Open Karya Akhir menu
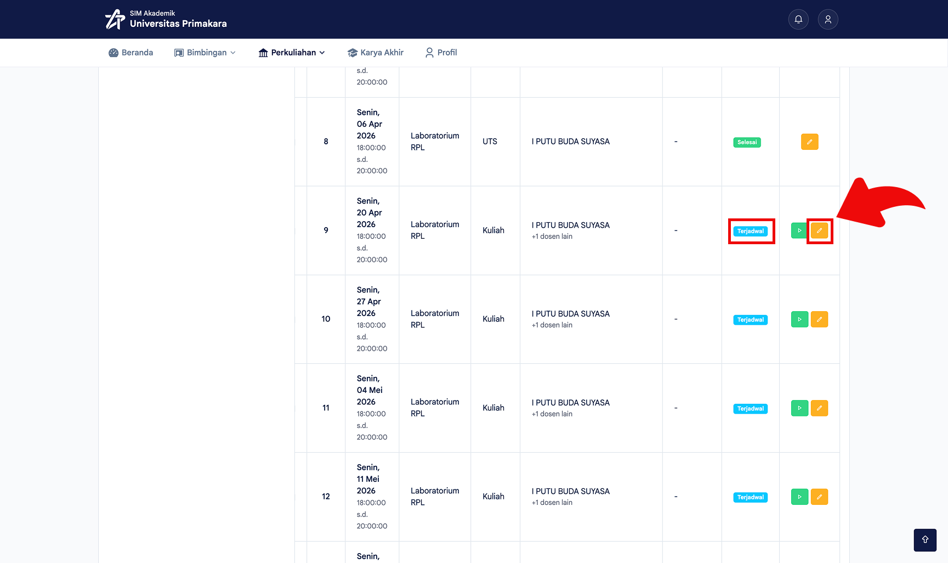Image resolution: width=948 pixels, height=563 pixels. (x=376, y=53)
